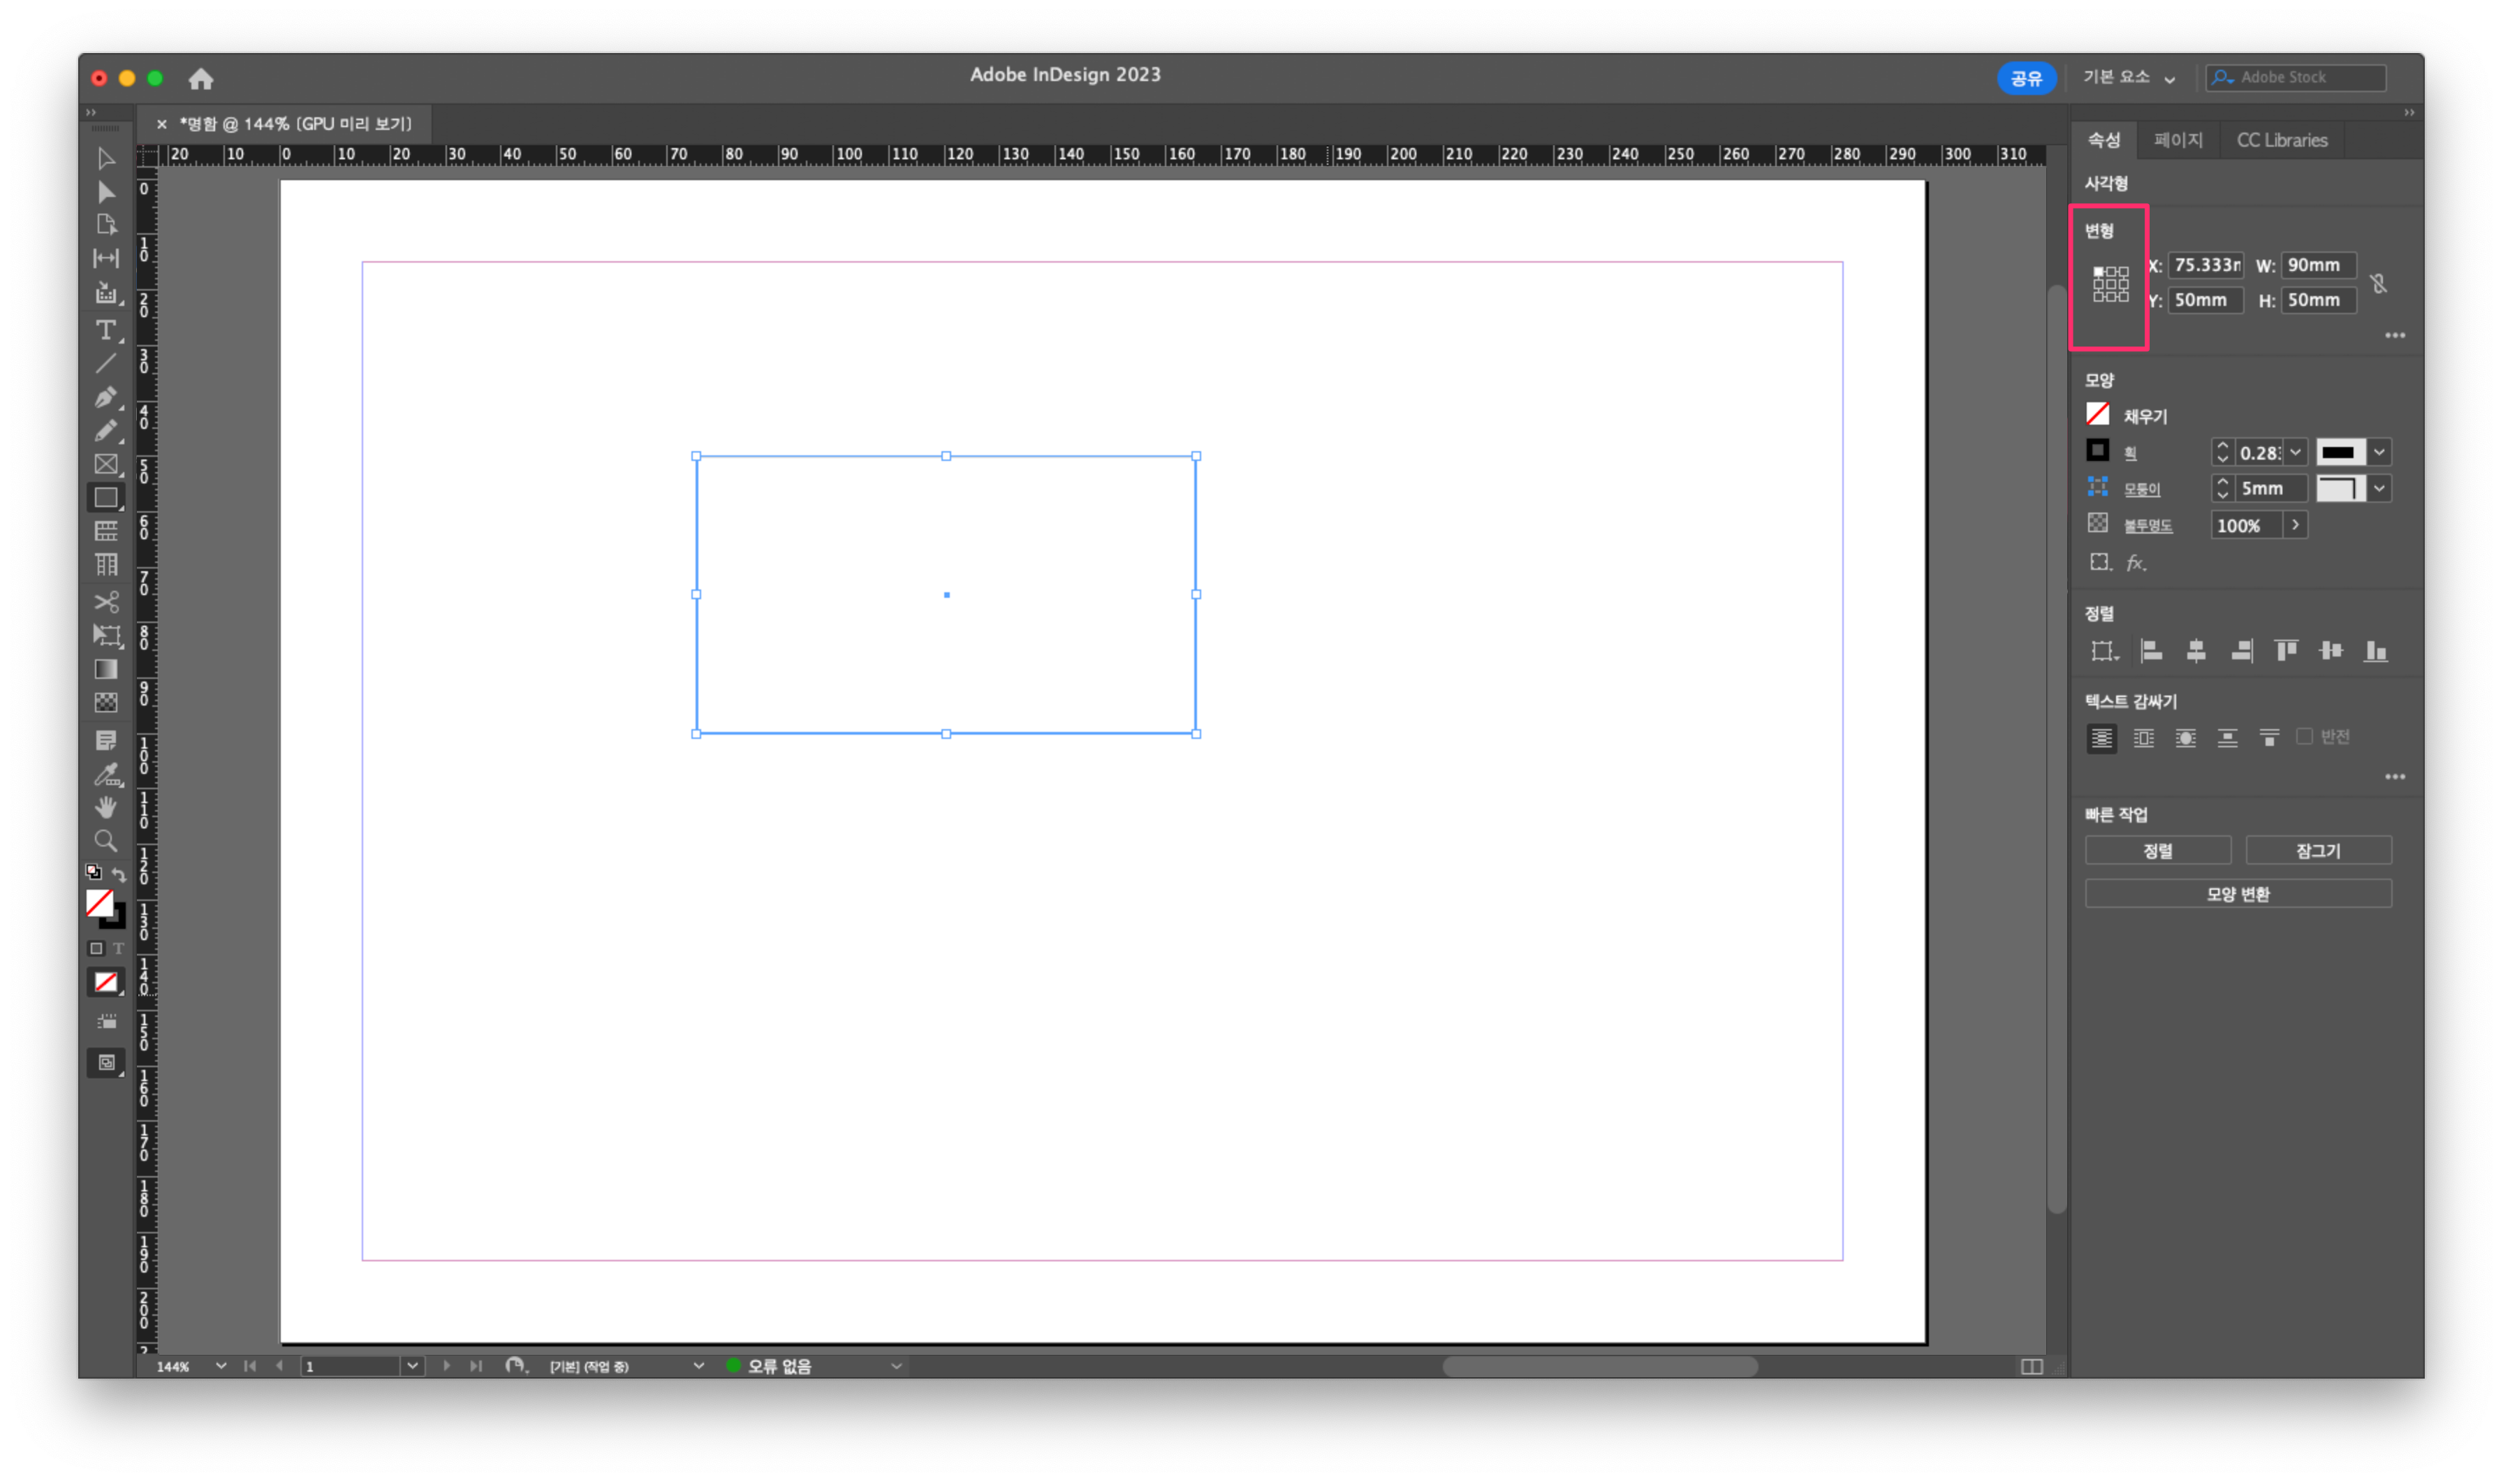Click the 모양 변환 button

2238,894
